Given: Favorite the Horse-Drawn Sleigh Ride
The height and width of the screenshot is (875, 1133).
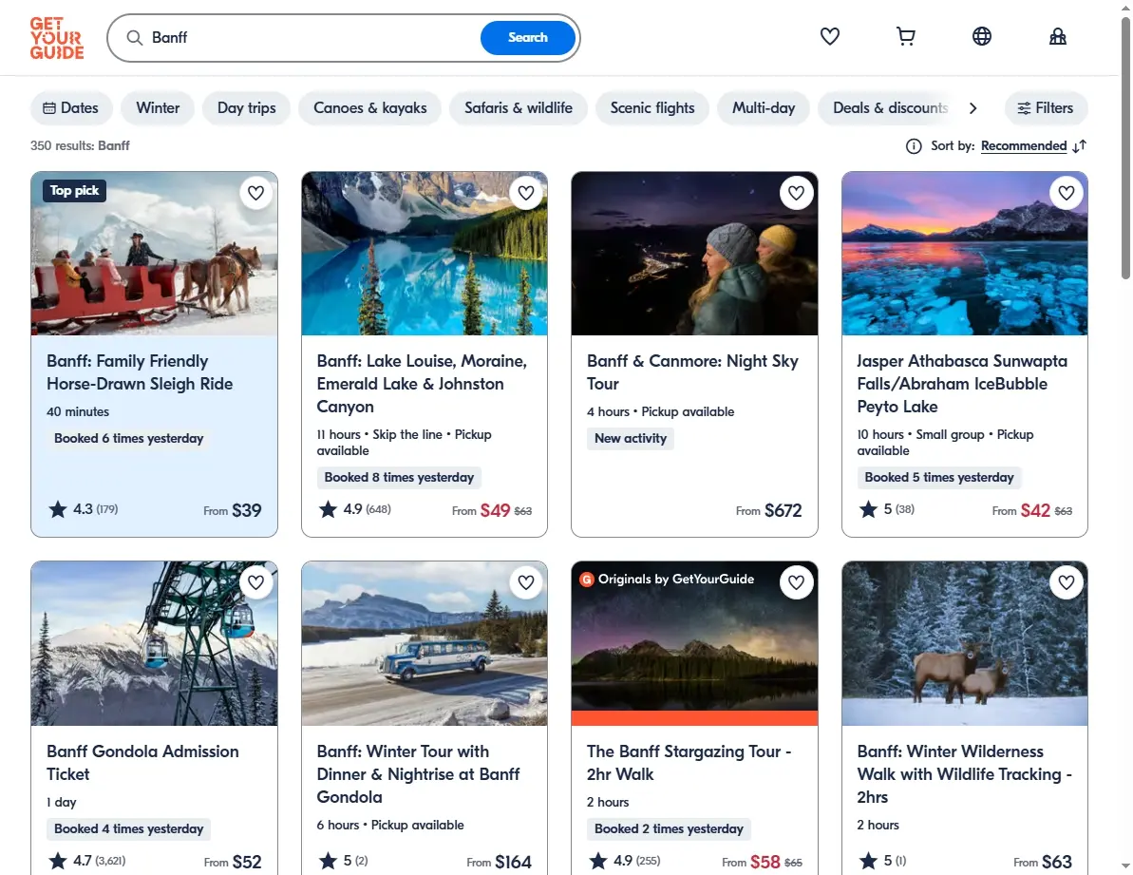Looking at the screenshot, I should pos(255,193).
